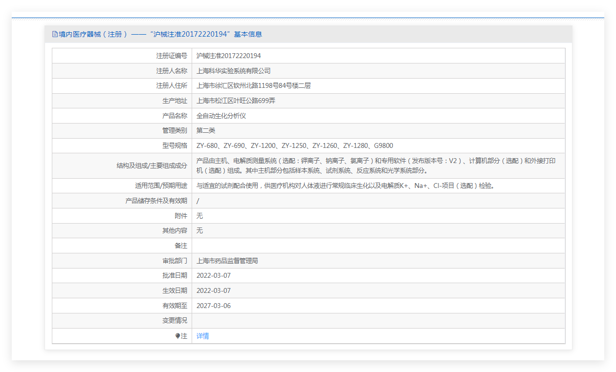Image resolution: width=616 pixels, height=372 pixels.
Task: Click the 结构及组成/主要组成成分 label
Action: [152, 166]
